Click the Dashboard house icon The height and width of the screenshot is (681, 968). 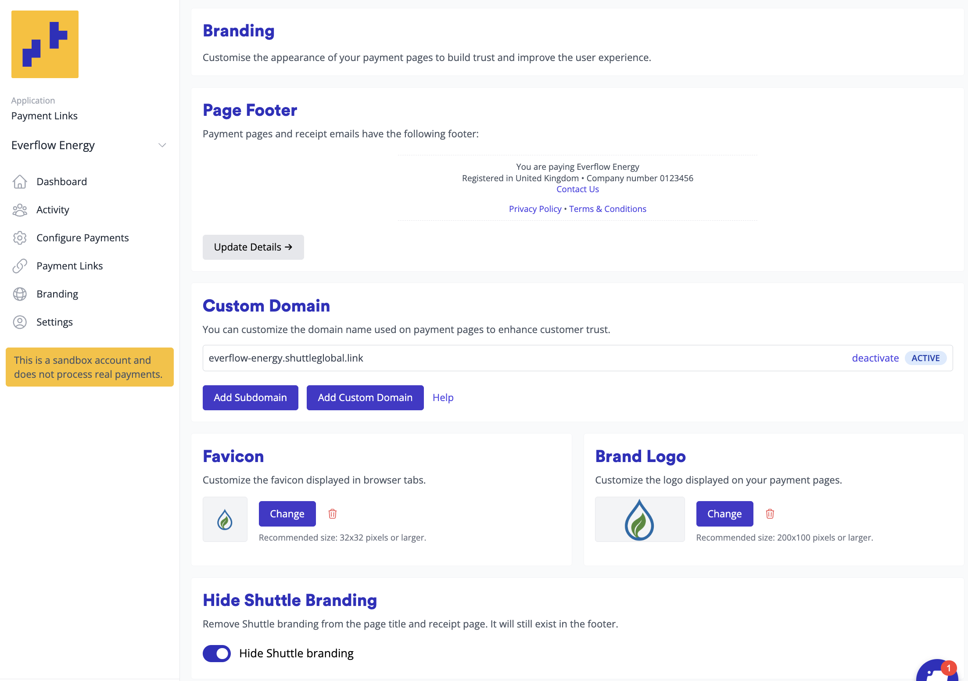pyautogui.click(x=20, y=182)
